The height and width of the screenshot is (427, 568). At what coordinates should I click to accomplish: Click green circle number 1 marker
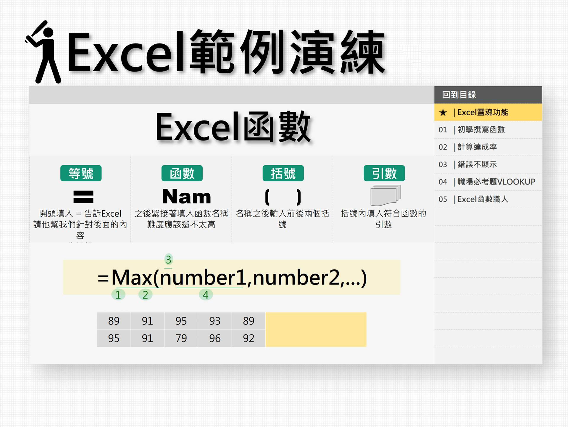118,295
